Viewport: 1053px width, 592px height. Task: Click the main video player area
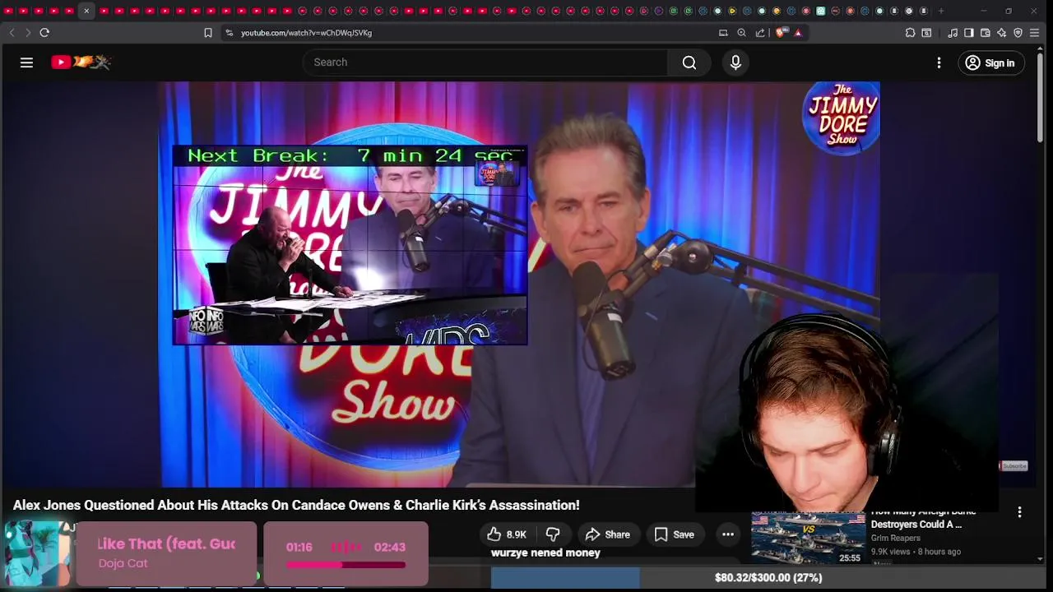coord(518,284)
